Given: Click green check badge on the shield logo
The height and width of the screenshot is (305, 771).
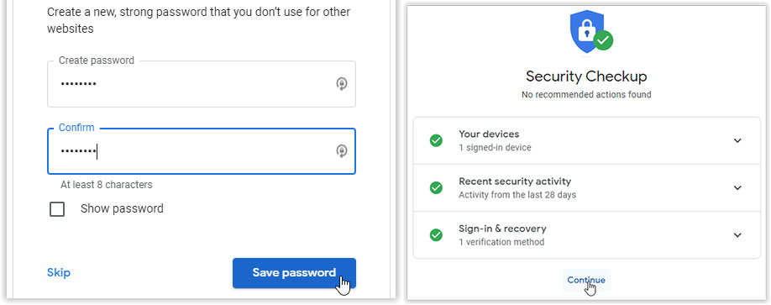Looking at the screenshot, I should (603, 40).
